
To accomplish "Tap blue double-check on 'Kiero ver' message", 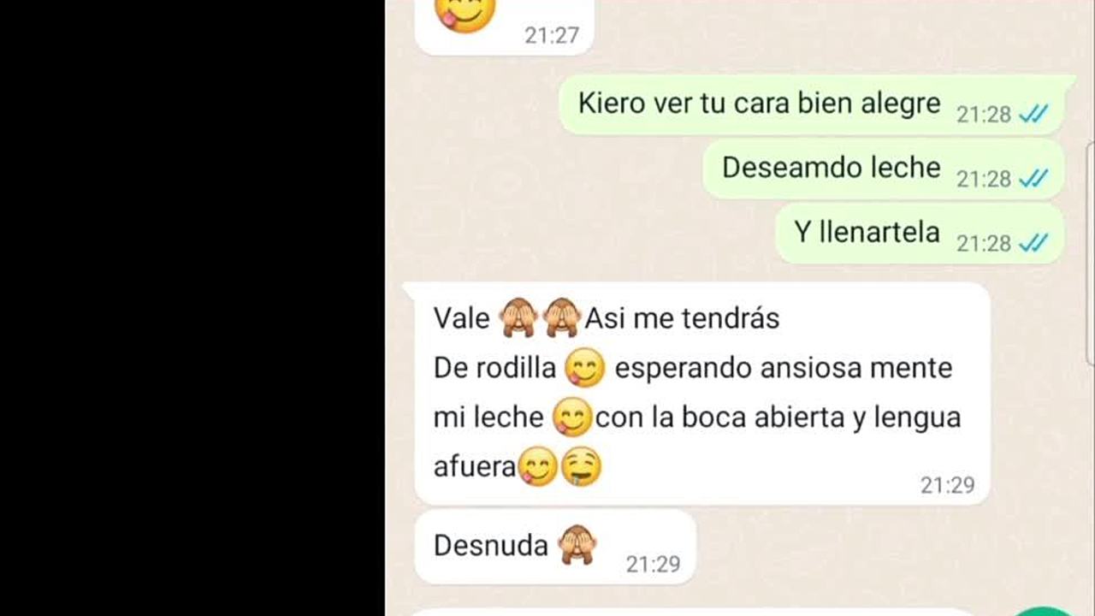I will (1033, 114).
